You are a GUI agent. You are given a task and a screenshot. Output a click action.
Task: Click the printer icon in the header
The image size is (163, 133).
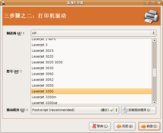pyautogui.click(x=151, y=16)
